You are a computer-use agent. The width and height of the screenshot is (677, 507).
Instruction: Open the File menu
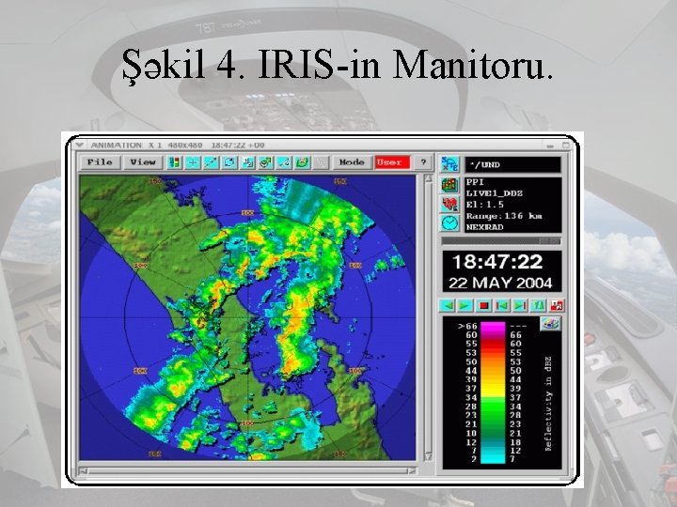pyautogui.click(x=101, y=162)
